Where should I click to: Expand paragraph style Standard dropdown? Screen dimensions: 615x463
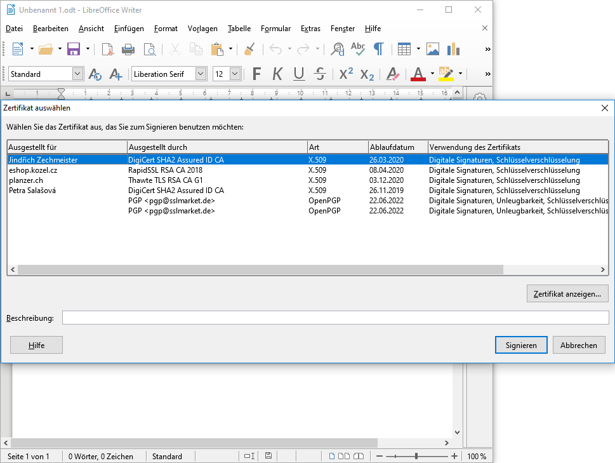77,74
